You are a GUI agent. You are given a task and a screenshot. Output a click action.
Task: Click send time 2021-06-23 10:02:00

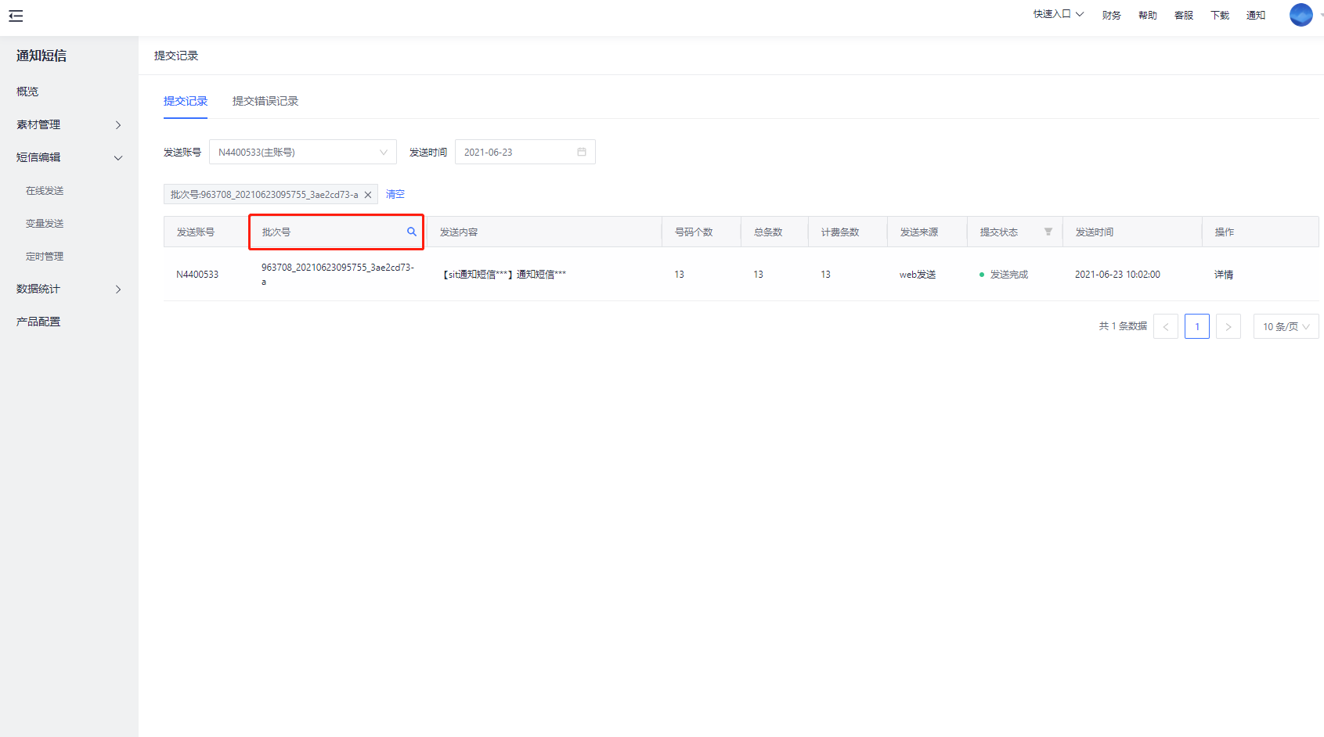click(x=1117, y=275)
